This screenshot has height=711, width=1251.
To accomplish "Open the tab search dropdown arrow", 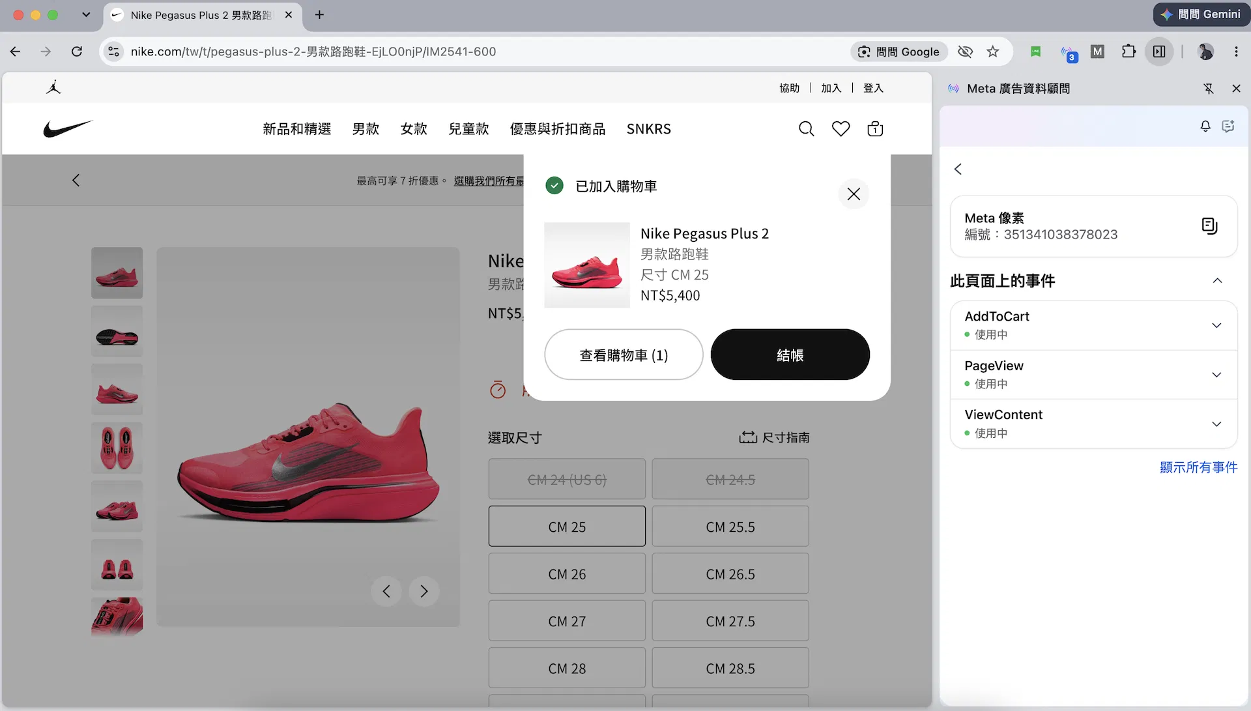I will (x=86, y=14).
